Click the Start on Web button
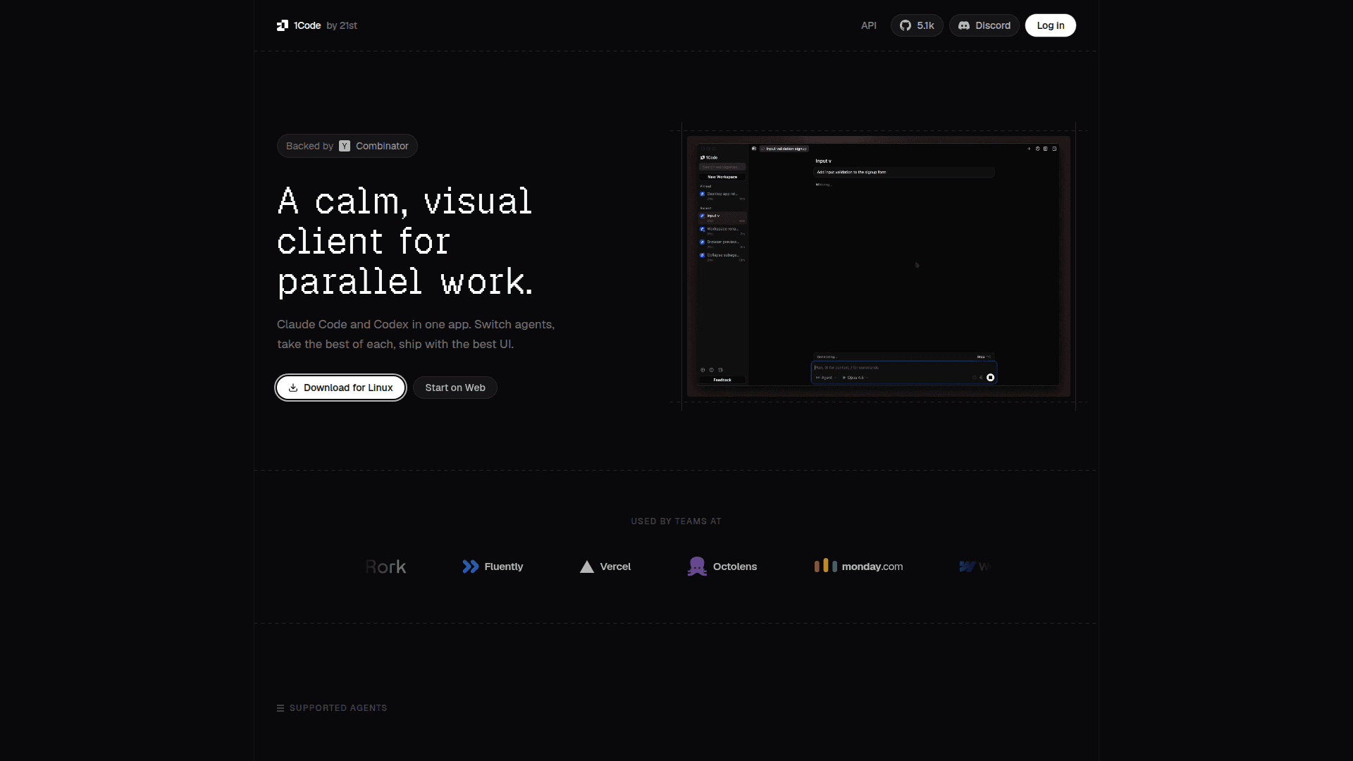 [x=455, y=388]
